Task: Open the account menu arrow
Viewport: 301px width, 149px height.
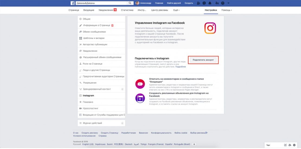Action: pyautogui.click(x=228, y=3)
